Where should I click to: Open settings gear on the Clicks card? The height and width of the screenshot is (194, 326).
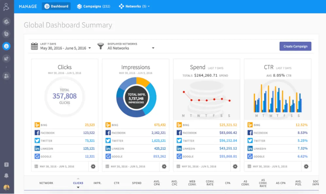pyautogui.click(x=93, y=166)
